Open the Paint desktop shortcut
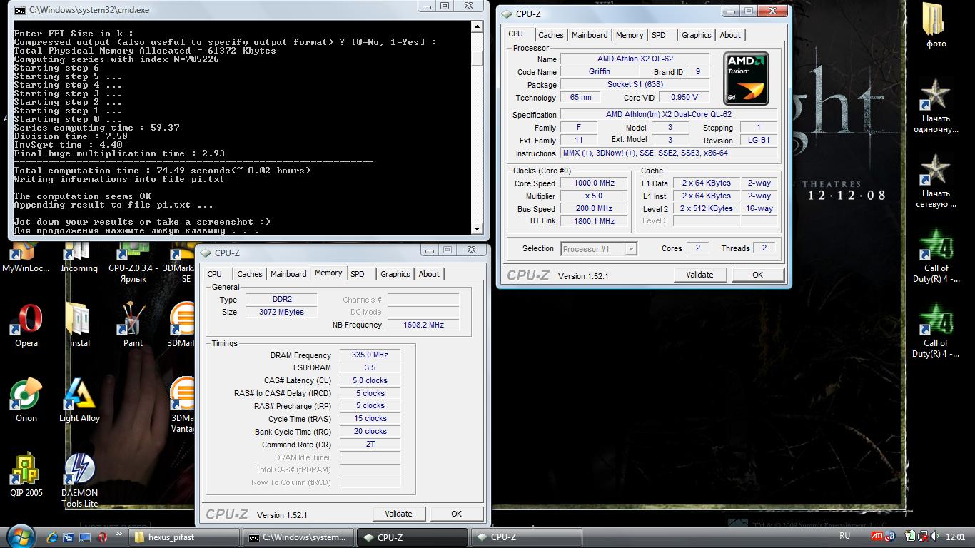 point(133,325)
